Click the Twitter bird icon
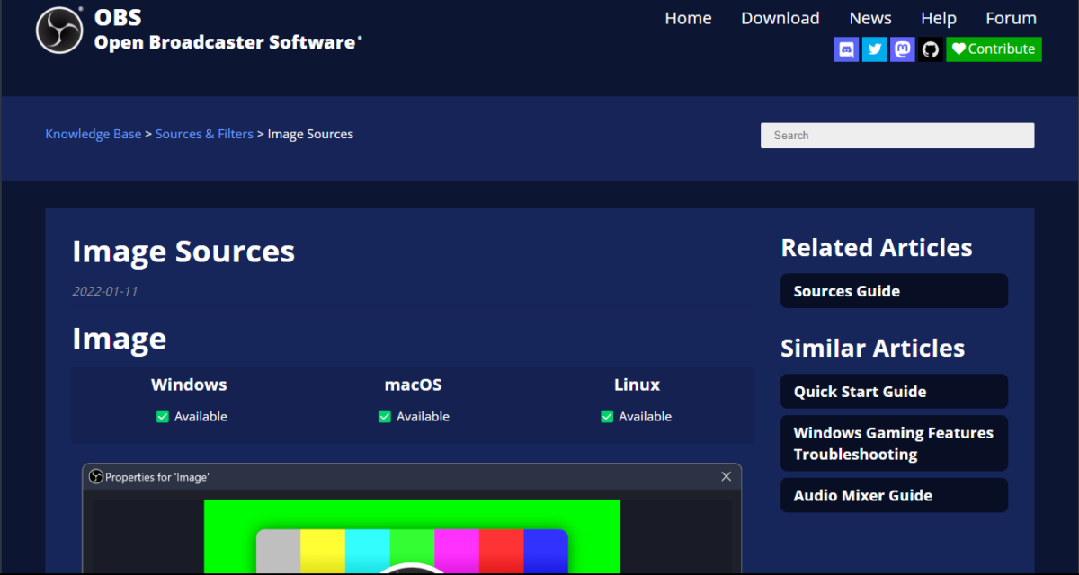 pos(874,49)
